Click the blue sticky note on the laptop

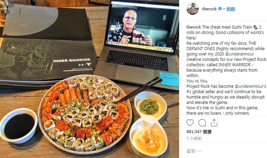pyautogui.click(x=169, y=79)
